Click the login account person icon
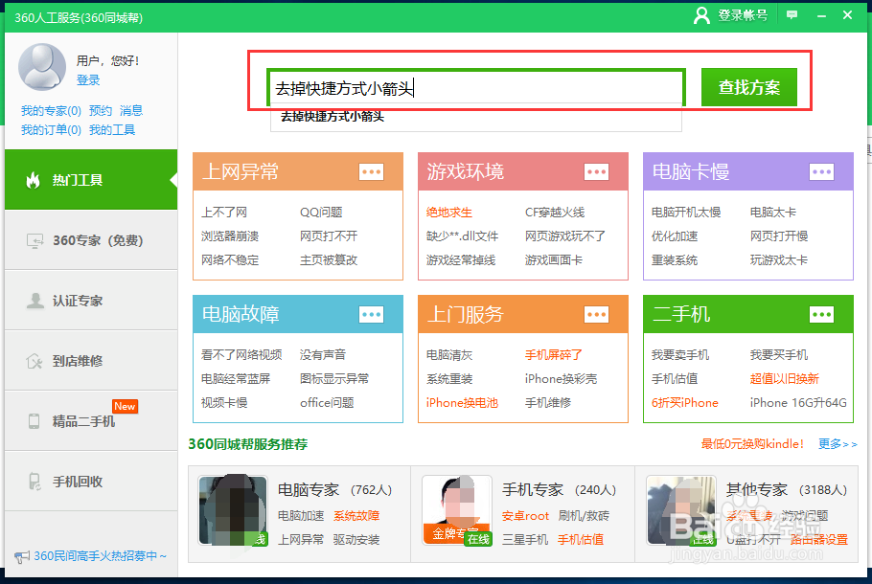 [701, 15]
